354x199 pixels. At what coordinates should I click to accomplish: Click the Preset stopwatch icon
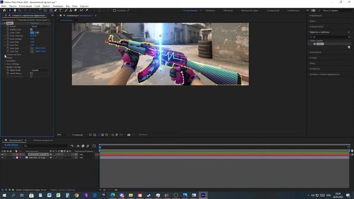(8, 27)
